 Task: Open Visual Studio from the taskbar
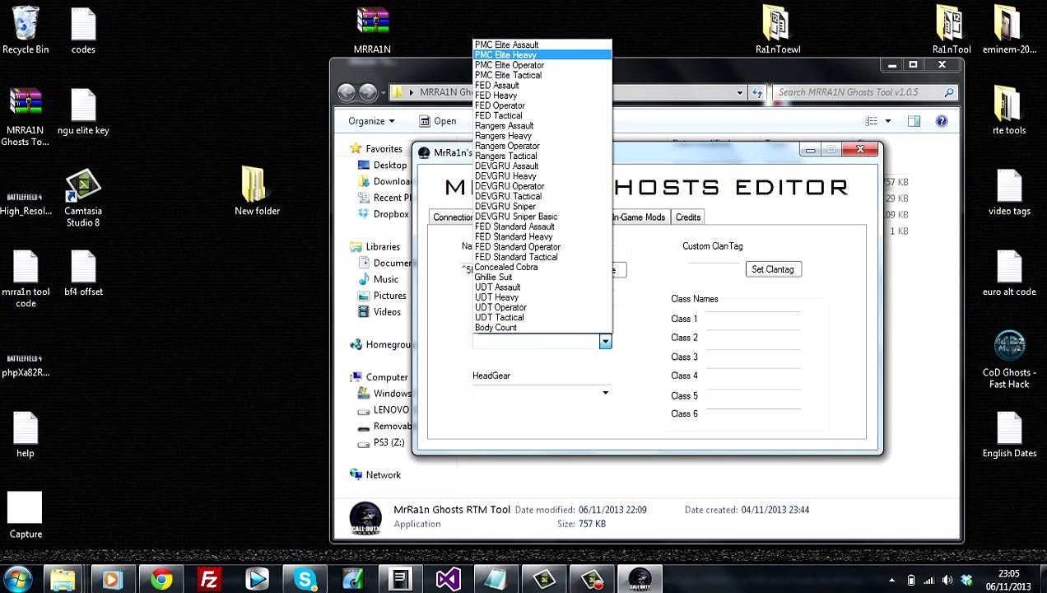coord(448,580)
